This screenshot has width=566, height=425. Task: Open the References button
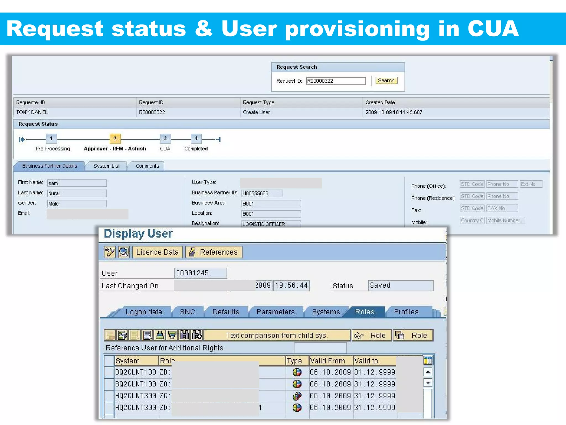coord(214,252)
